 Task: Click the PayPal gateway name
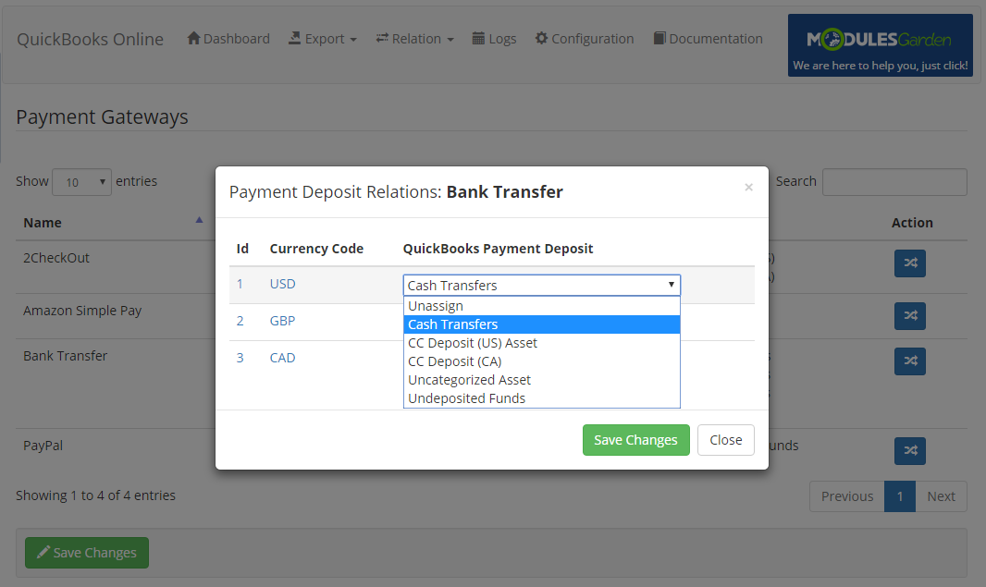click(x=43, y=446)
